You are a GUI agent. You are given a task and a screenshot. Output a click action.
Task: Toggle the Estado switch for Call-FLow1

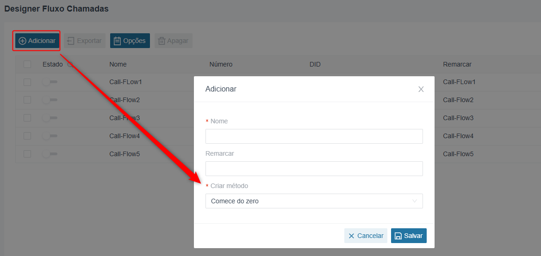[50, 82]
